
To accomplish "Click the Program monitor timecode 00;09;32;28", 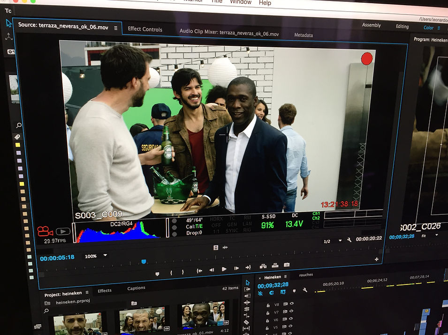I will 402,237.
